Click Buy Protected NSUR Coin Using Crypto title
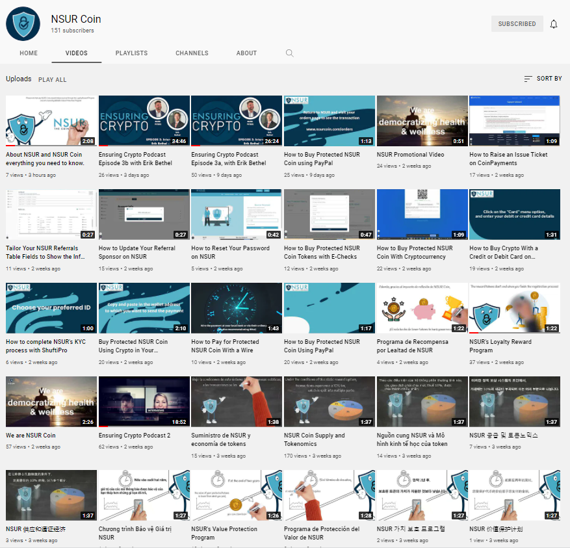The height and width of the screenshot is (548, 570). (133, 346)
